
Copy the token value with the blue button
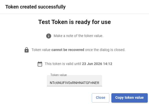(129, 98)
